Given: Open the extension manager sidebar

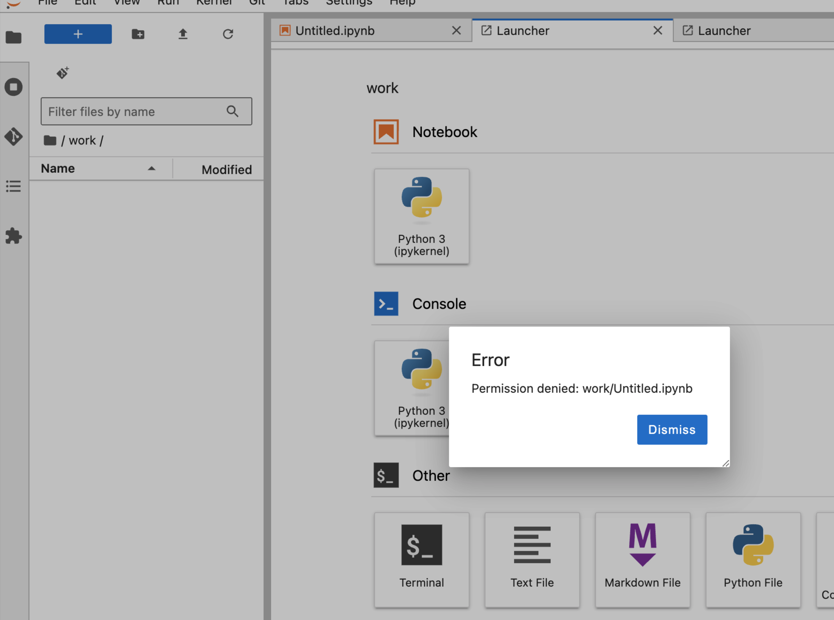Looking at the screenshot, I should click(13, 236).
